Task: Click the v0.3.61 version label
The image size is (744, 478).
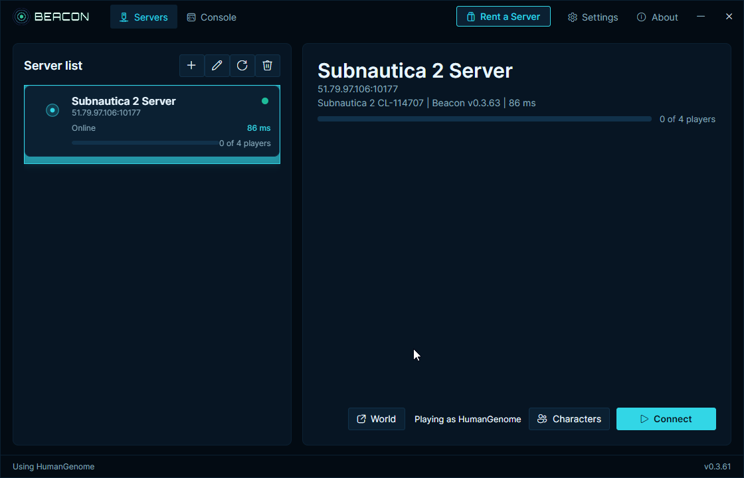Action: point(717,467)
